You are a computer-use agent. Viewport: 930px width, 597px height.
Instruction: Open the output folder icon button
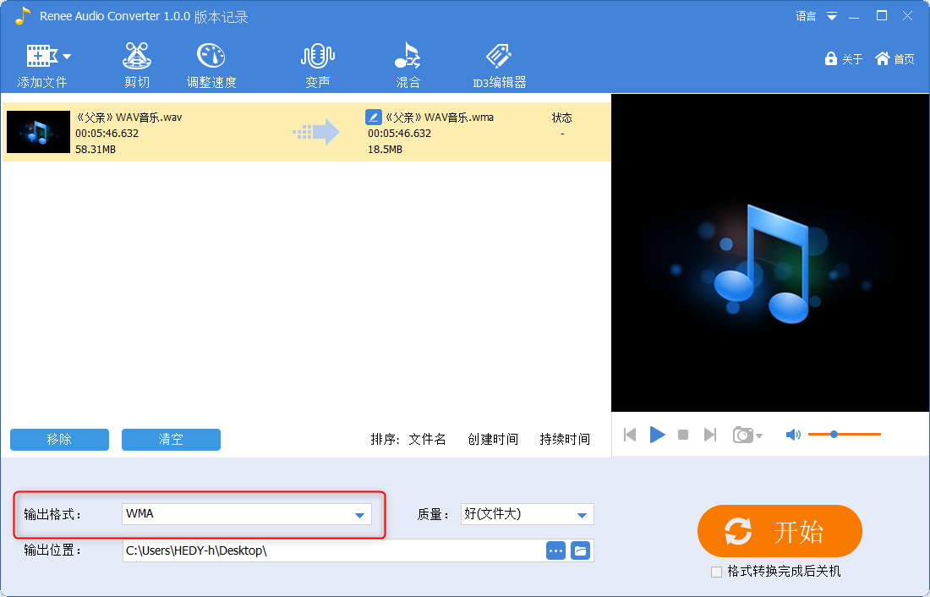click(580, 550)
